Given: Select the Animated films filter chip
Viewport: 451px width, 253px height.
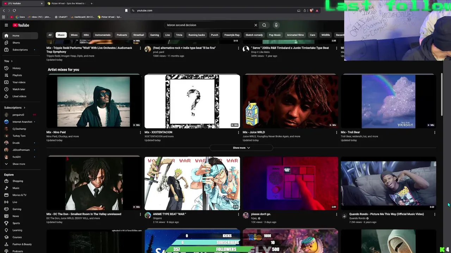Looking at the screenshot, I should click(295, 35).
